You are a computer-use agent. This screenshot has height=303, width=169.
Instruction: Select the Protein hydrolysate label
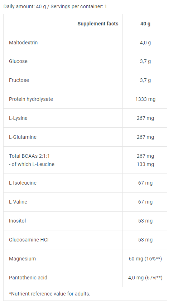coord(31,99)
